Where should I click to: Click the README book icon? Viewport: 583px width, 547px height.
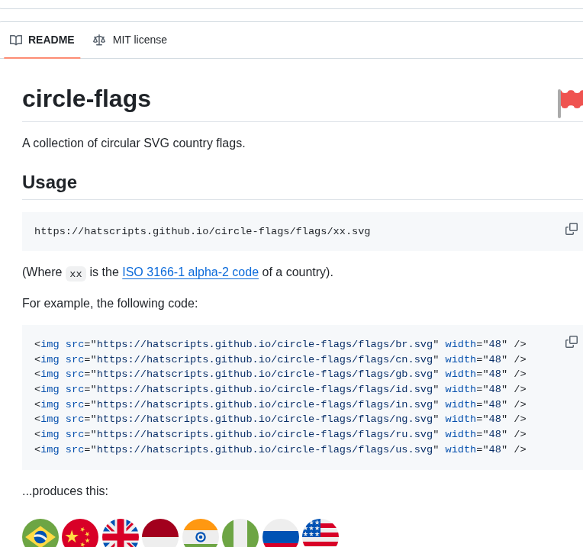pyautogui.click(x=16, y=40)
